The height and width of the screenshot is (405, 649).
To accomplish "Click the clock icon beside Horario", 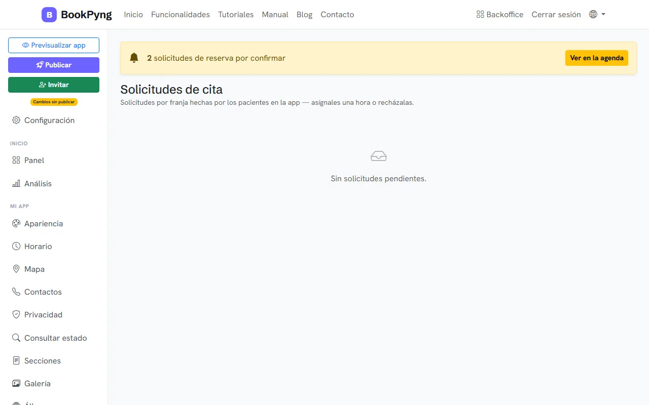I will coord(16,246).
